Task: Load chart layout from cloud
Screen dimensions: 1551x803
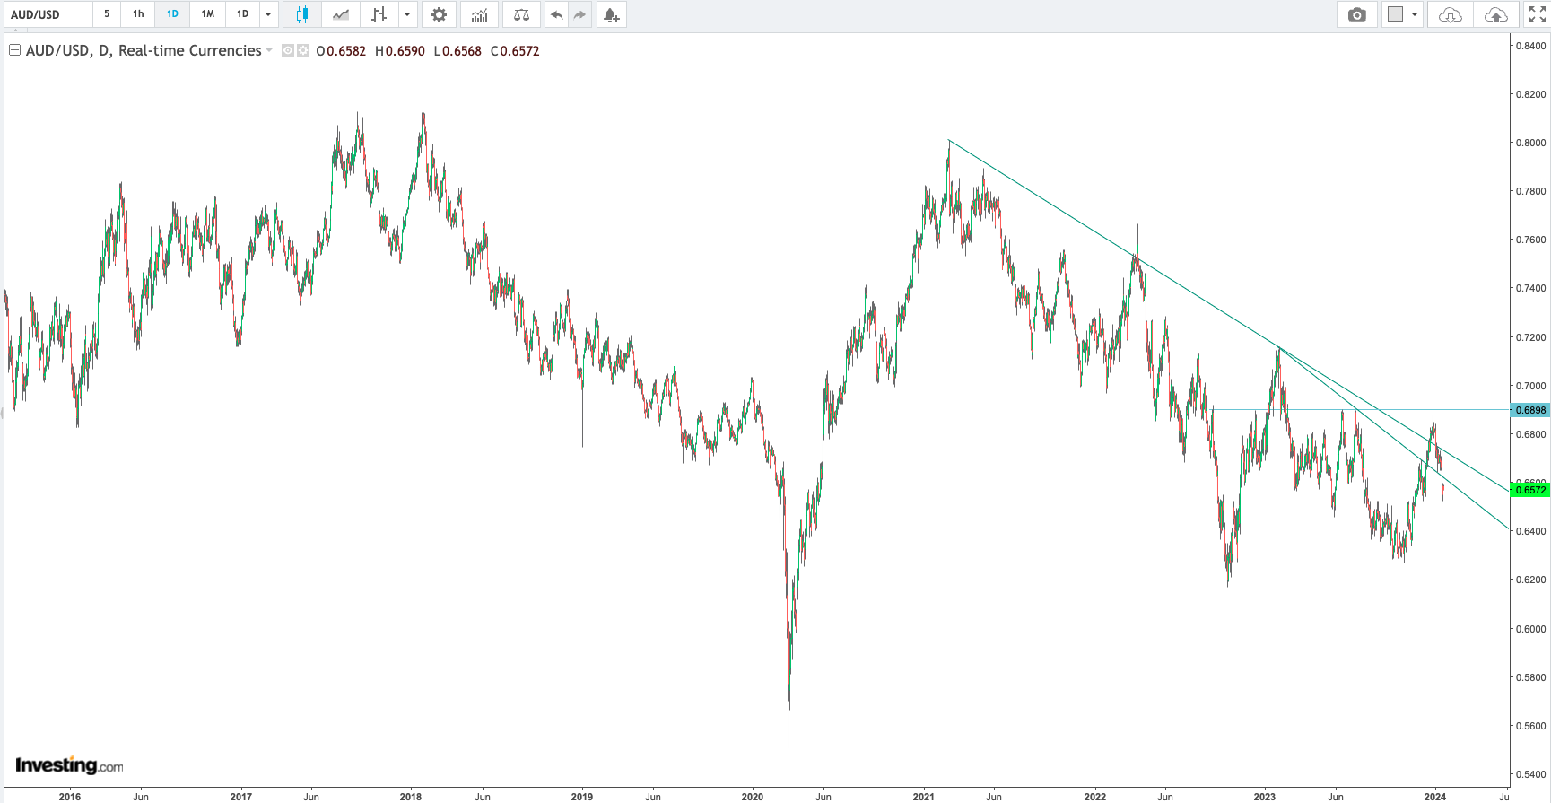Action: (x=1450, y=14)
